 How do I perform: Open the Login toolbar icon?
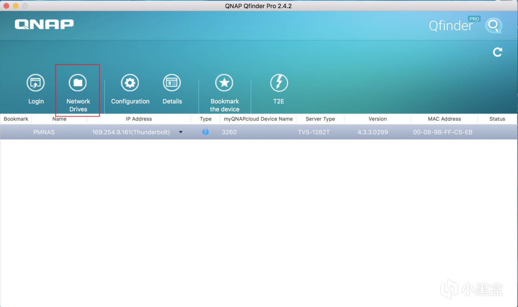point(36,83)
